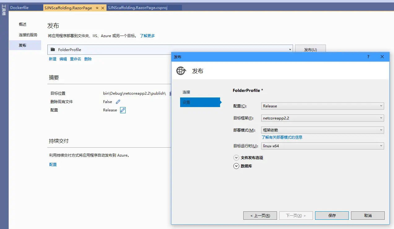The width and height of the screenshot is (394, 229).
Task: Open the 了解更多 link
Action: point(147,36)
